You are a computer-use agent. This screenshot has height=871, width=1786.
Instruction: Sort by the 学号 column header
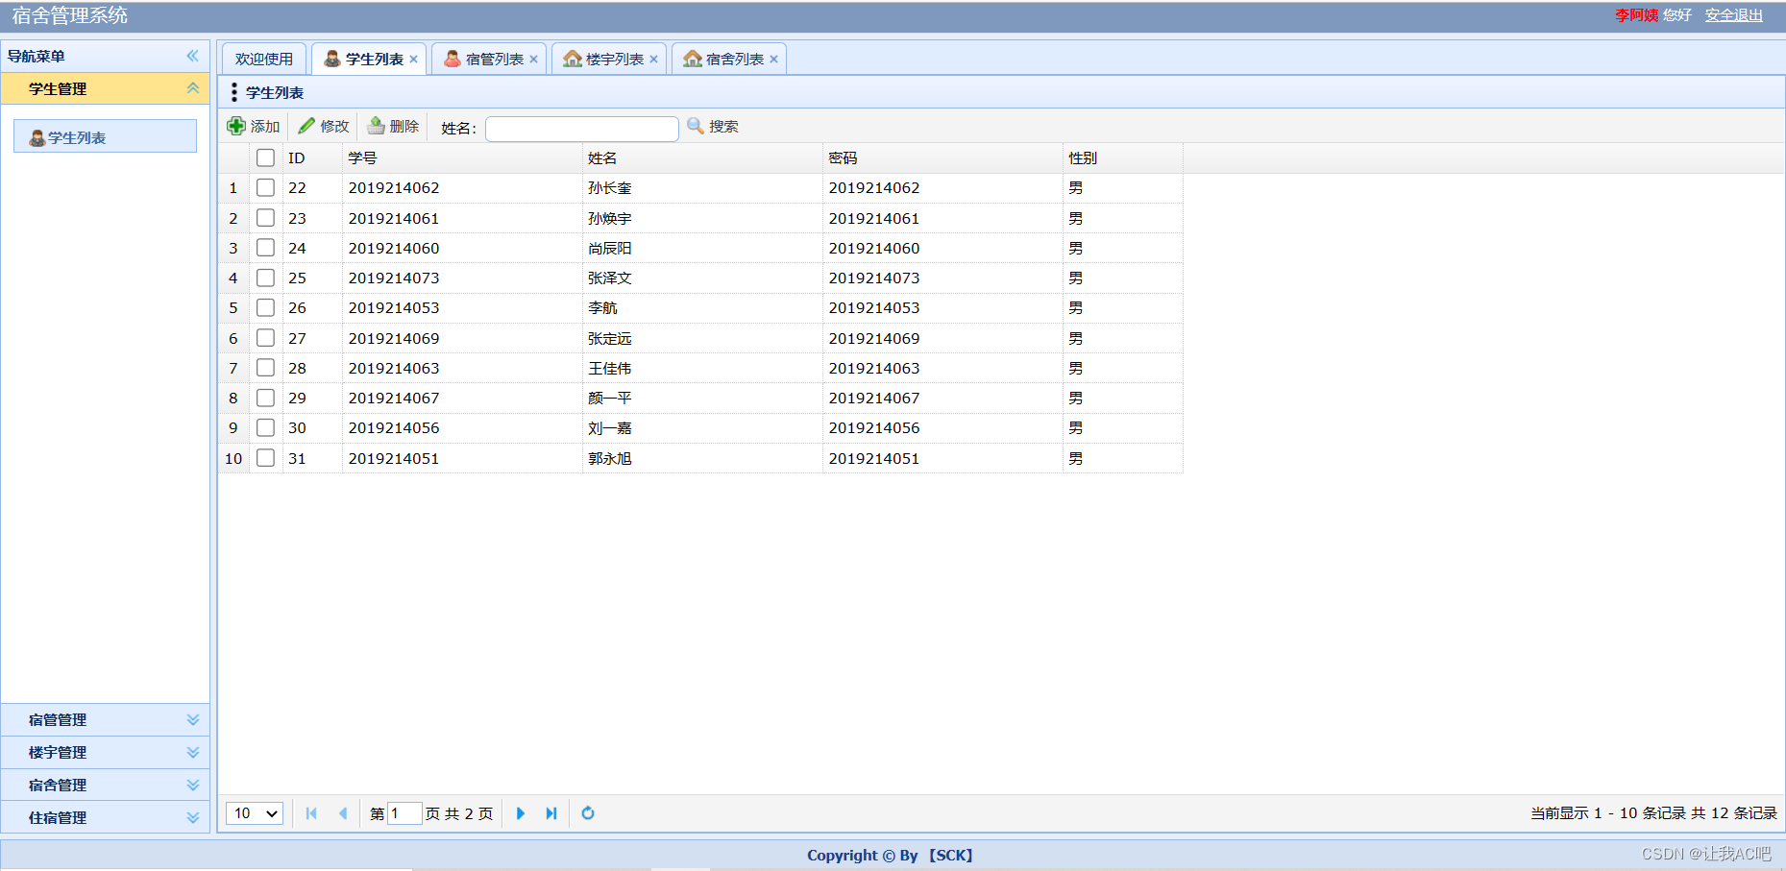pos(462,158)
